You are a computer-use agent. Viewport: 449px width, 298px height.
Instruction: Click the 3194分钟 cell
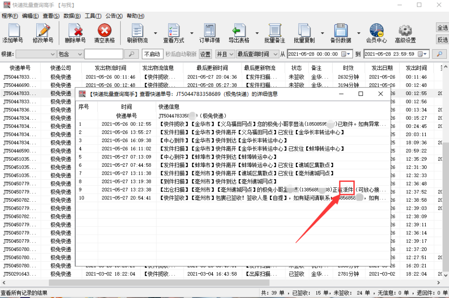click(348, 85)
